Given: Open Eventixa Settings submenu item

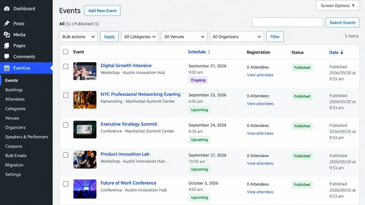Looking at the screenshot, I should (13, 174).
